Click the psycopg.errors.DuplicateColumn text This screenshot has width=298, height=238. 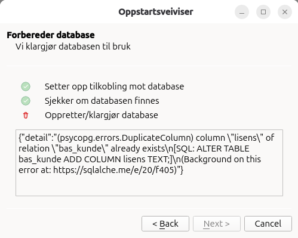125,138
